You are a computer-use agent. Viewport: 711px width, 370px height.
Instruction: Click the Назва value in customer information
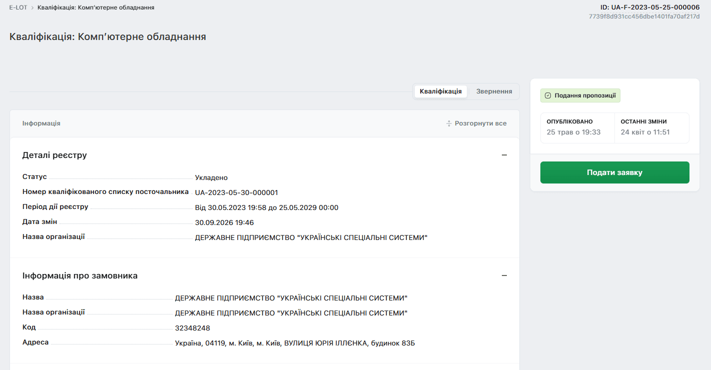coord(291,298)
